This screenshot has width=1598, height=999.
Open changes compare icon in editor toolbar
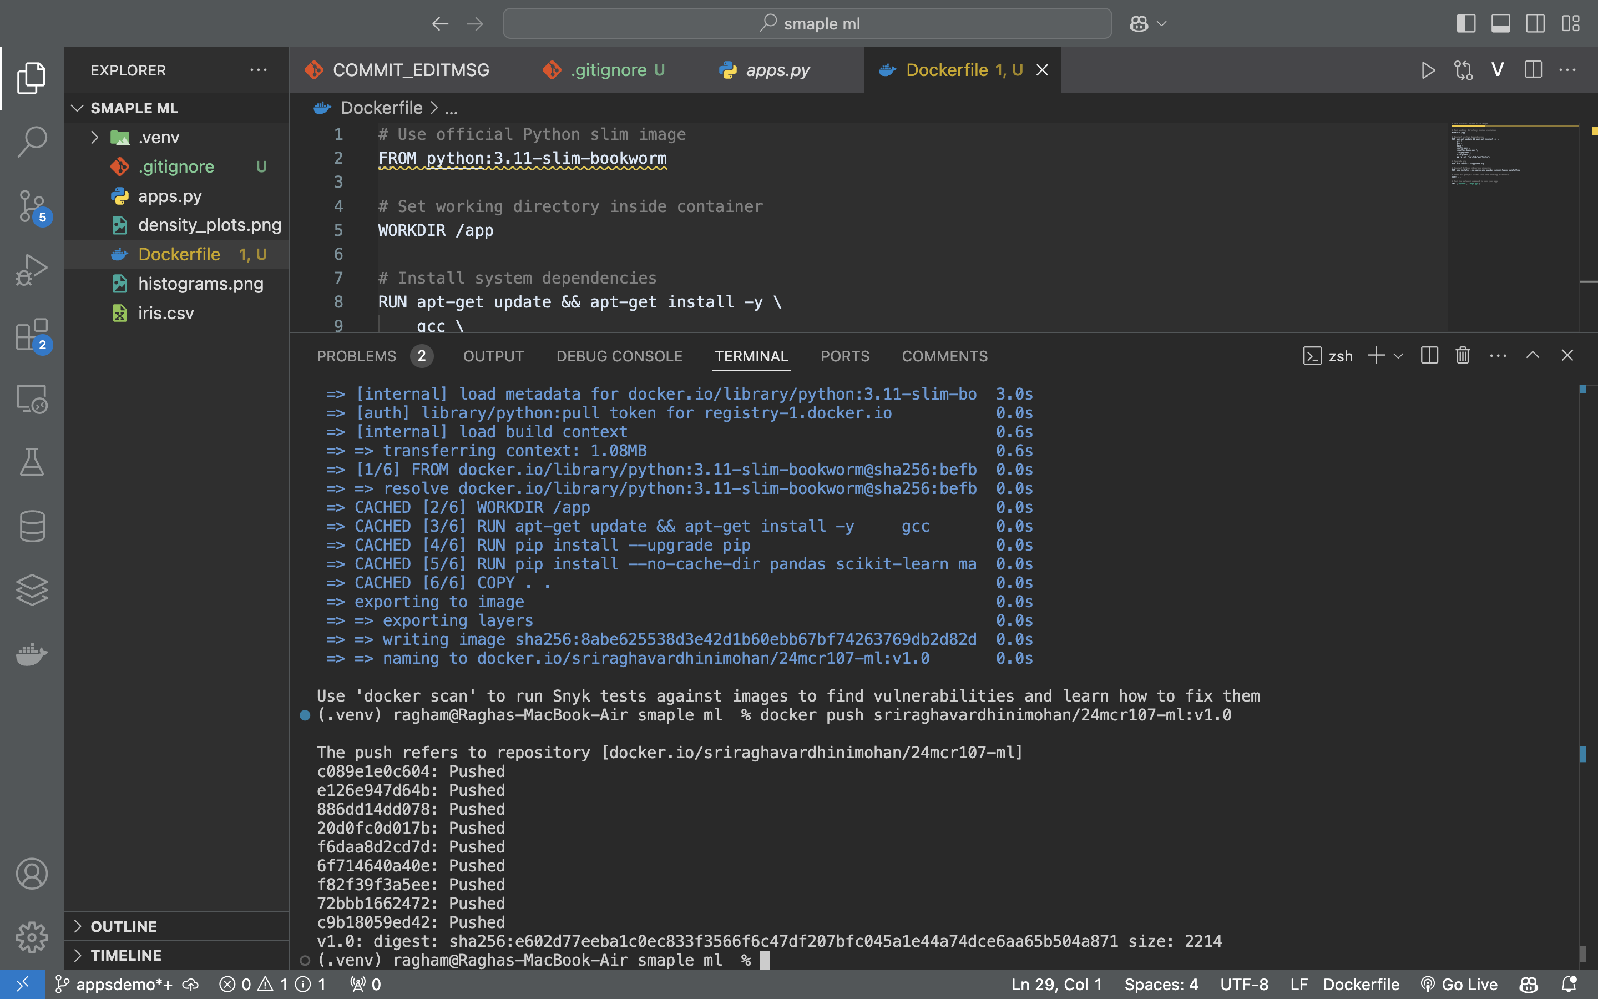click(1463, 70)
